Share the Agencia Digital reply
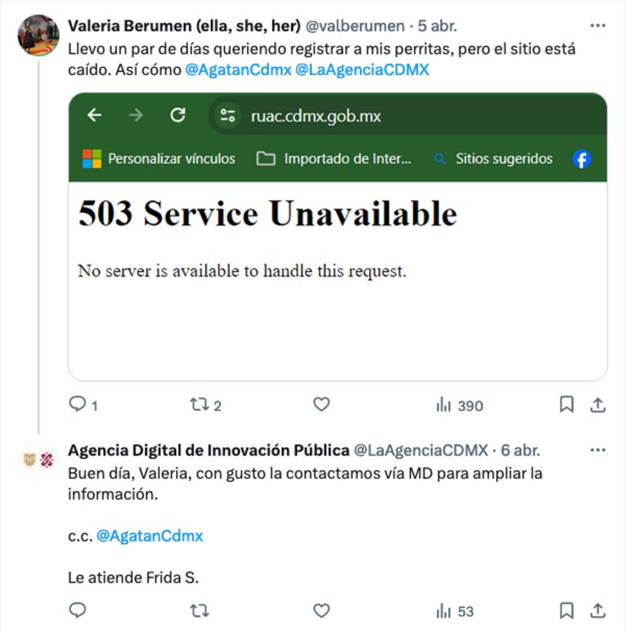This screenshot has width=632, height=631. (x=598, y=610)
